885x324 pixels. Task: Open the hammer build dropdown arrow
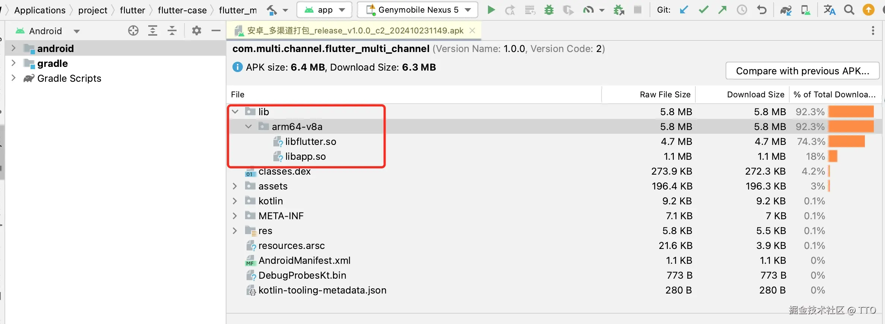[x=285, y=10]
